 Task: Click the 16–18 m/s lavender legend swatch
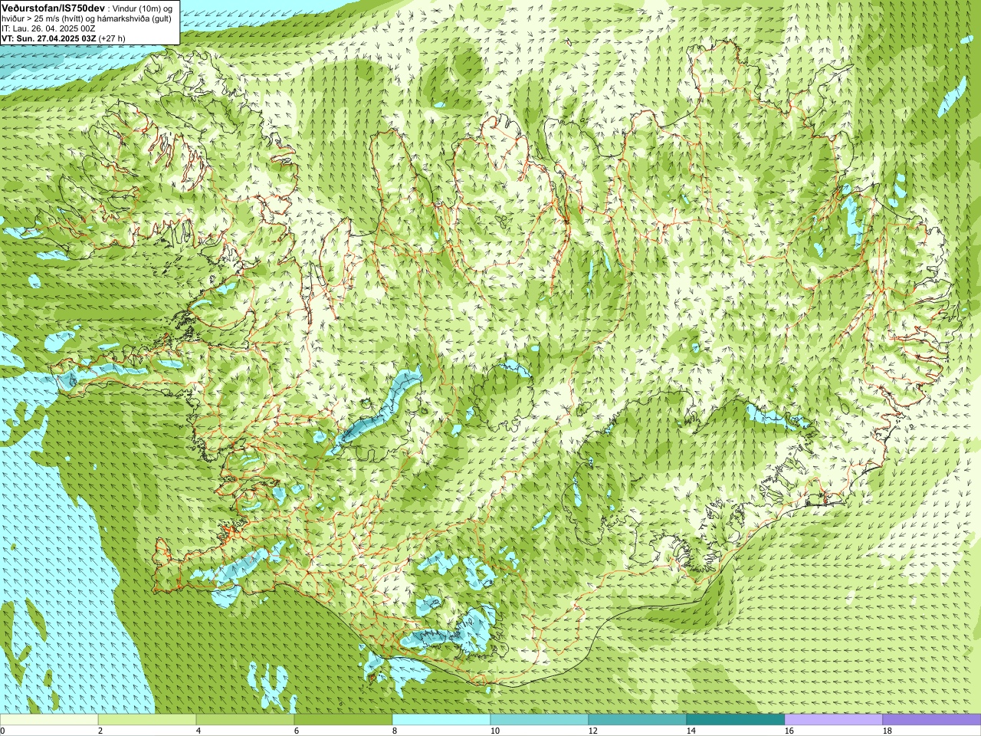point(834,720)
